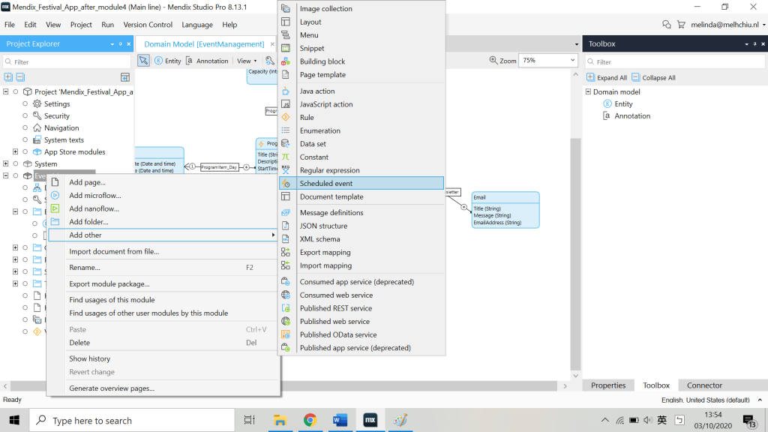
Task: Click the Navigation home icon
Action: (x=37, y=127)
